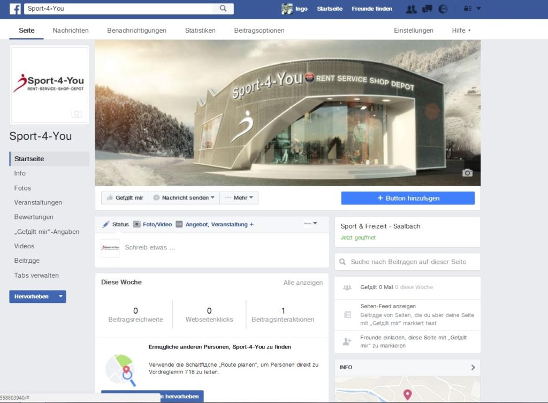Click the pencil icon beside Status
The height and width of the screenshot is (403, 548).
[106, 224]
